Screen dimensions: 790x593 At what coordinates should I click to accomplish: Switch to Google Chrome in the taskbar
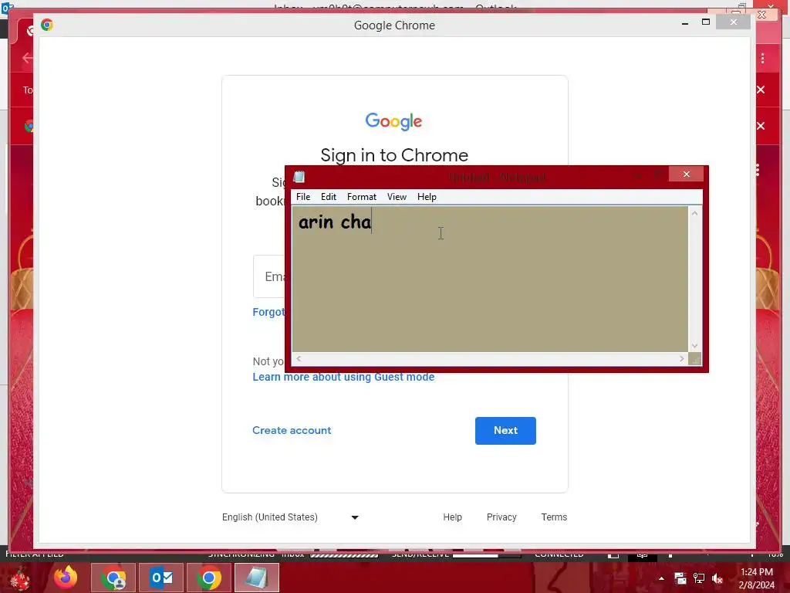pos(208,578)
